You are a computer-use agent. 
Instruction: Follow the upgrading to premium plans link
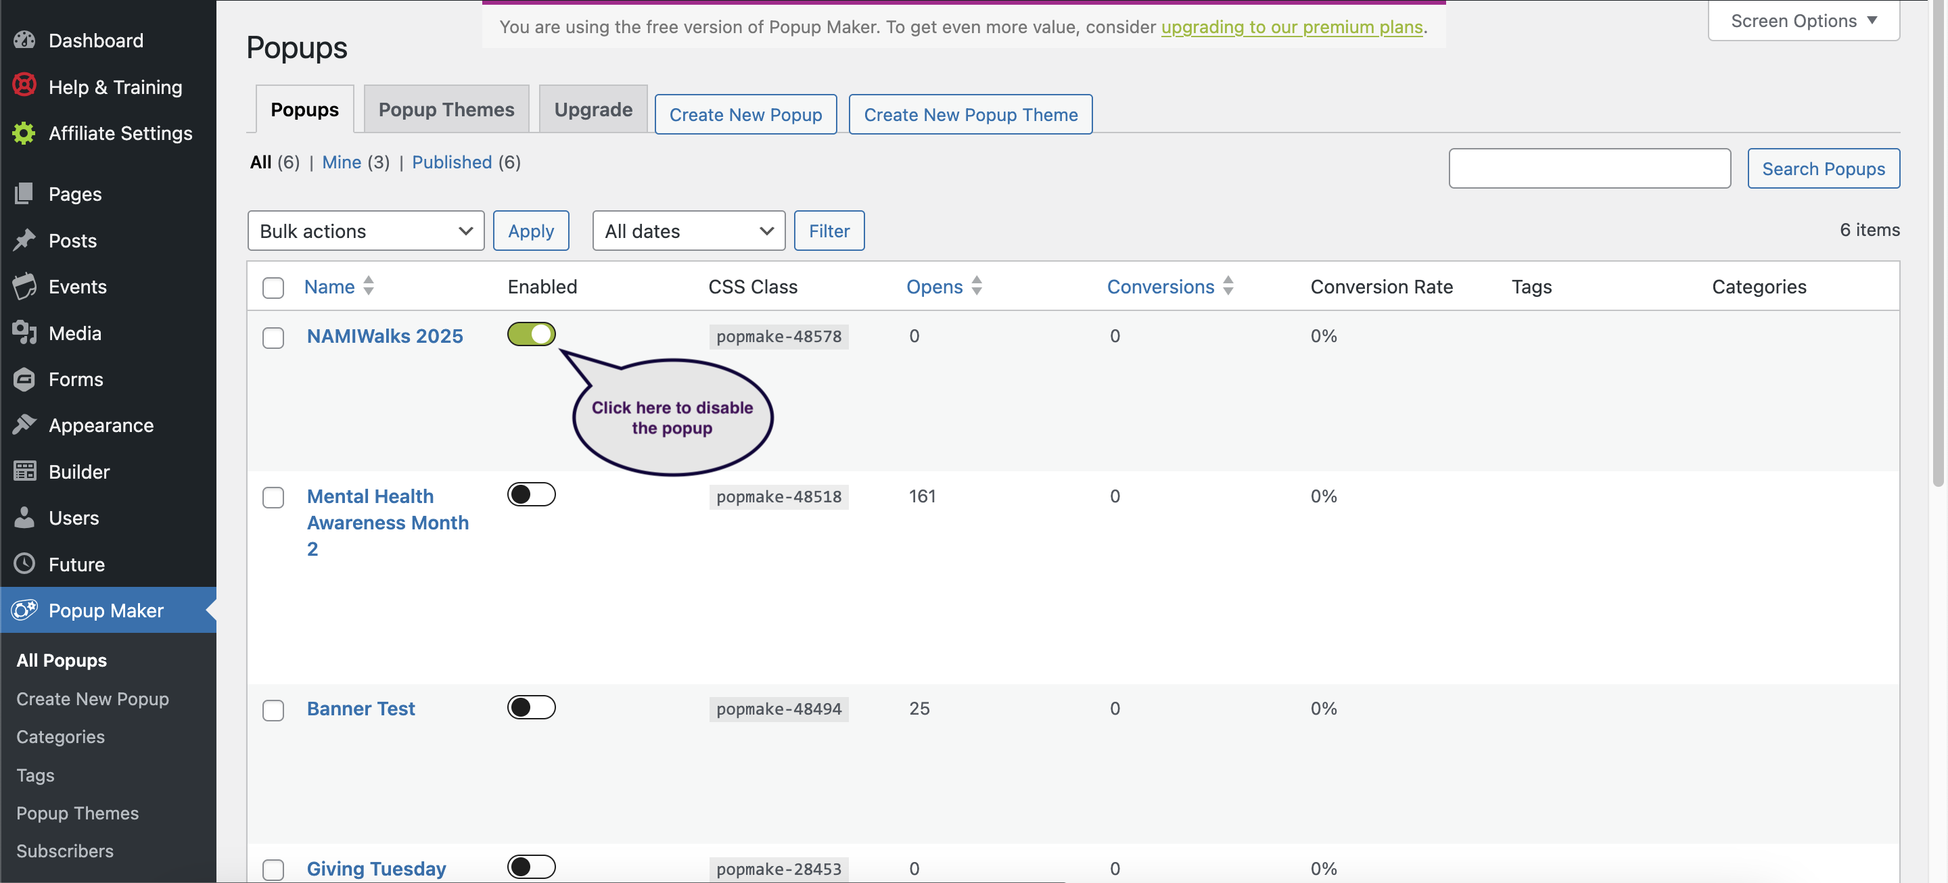click(x=1292, y=27)
